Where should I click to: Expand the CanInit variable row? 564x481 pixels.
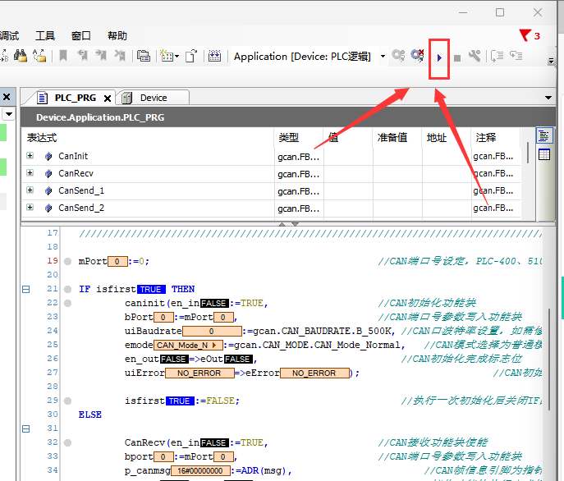pyautogui.click(x=30, y=156)
